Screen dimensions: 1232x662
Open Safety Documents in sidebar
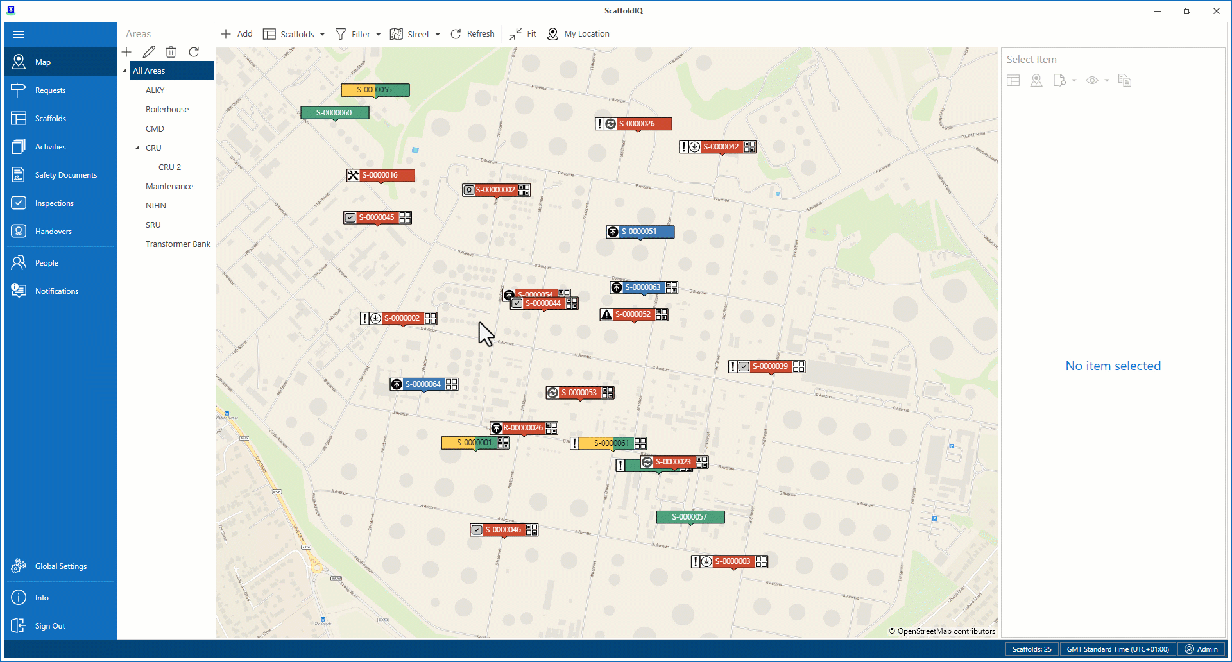click(x=65, y=175)
